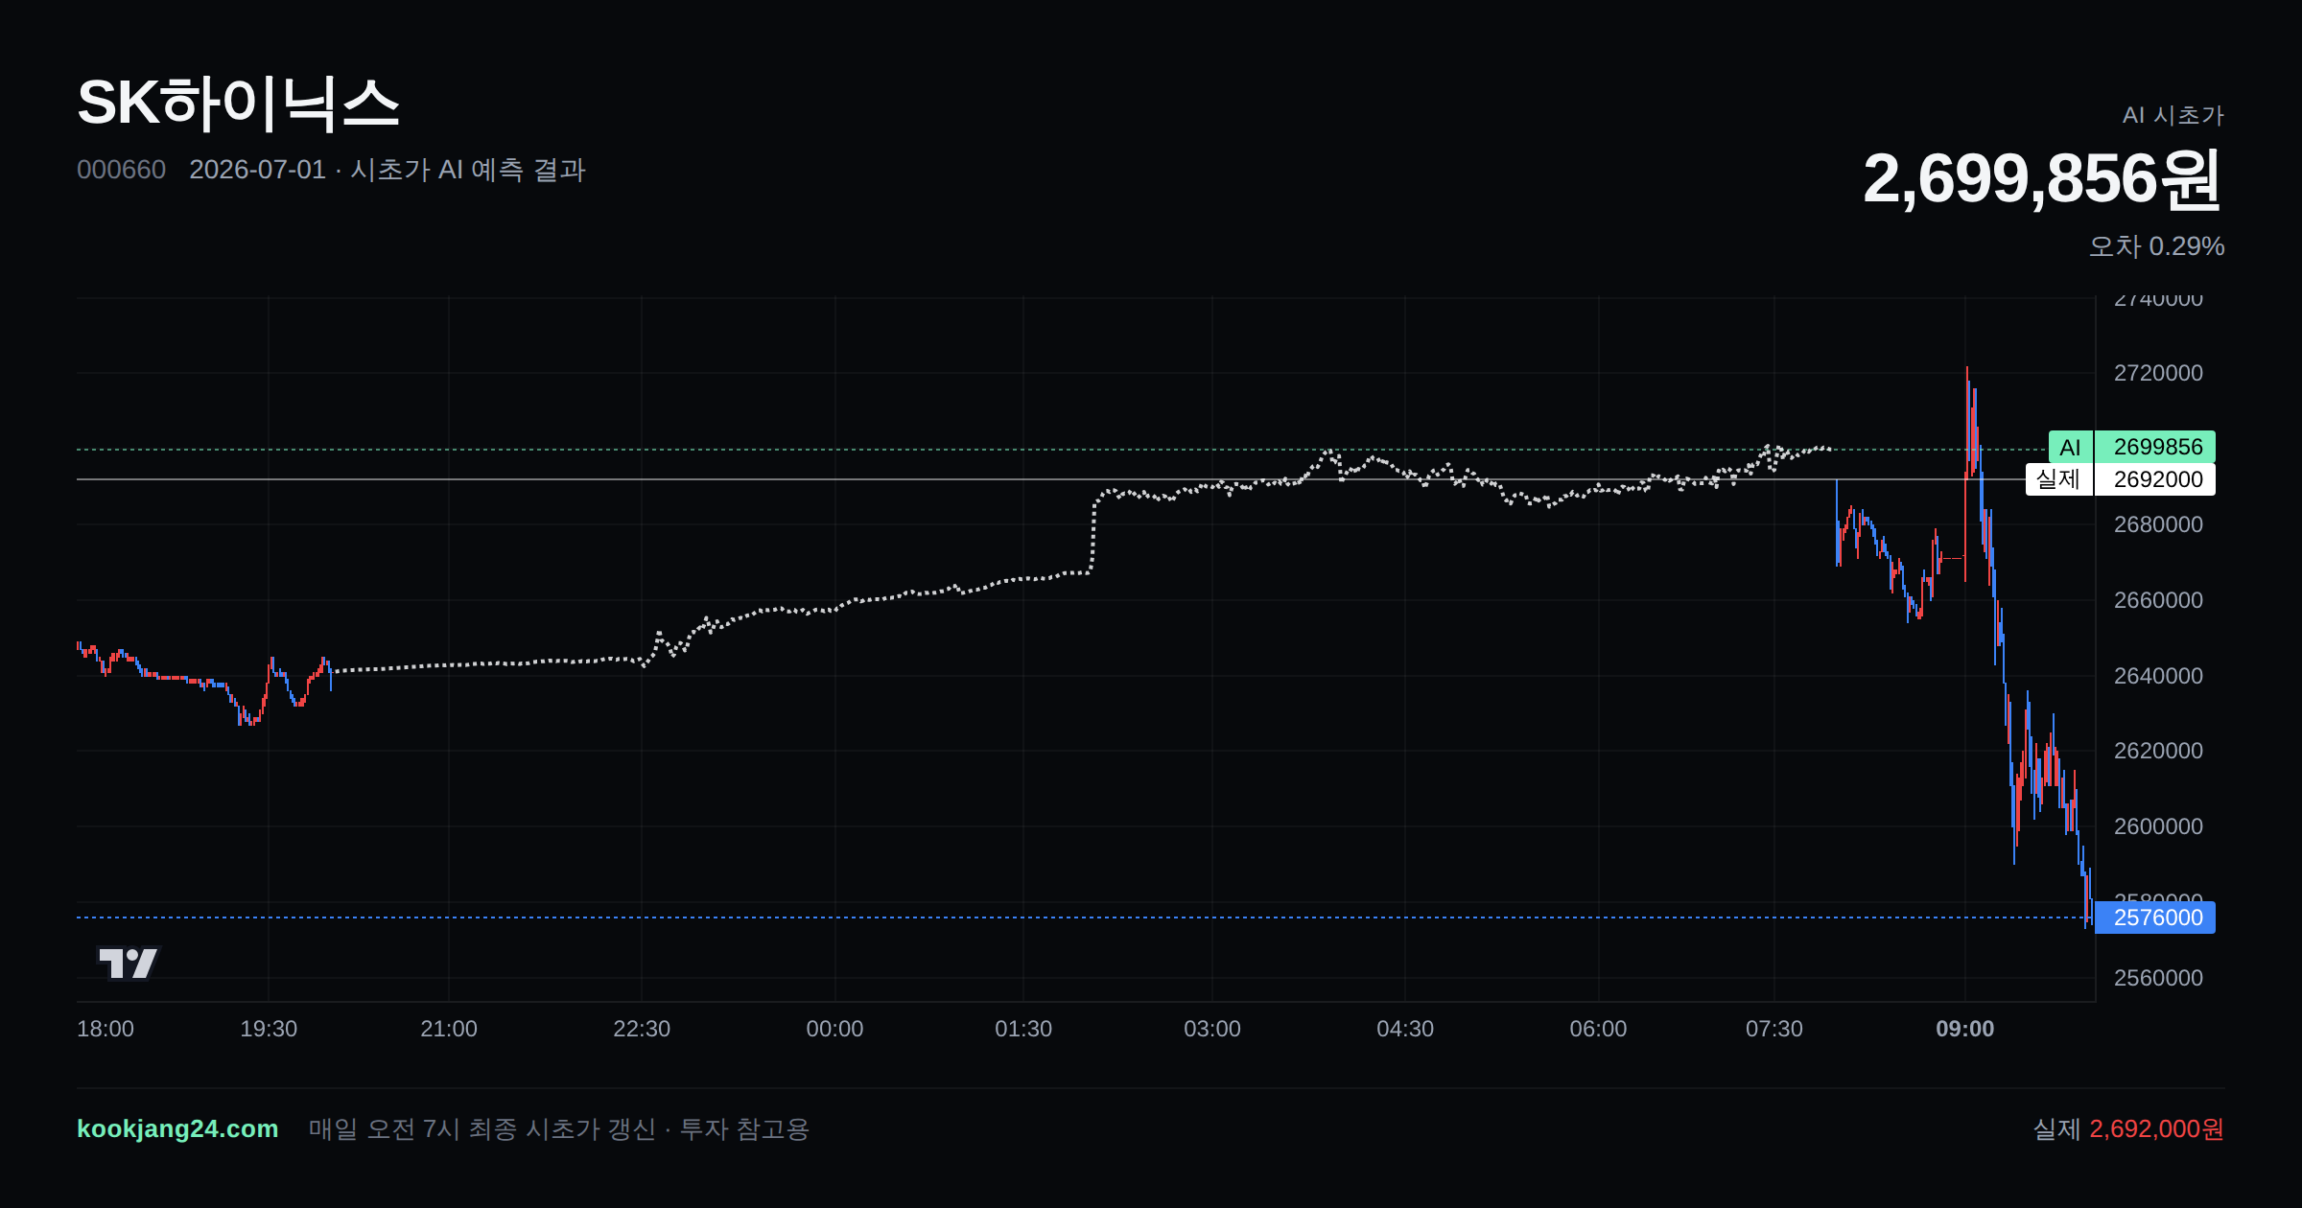The image size is (2302, 1208).
Task: Click the 22:30 time axis label
Action: coord(642,1029)
